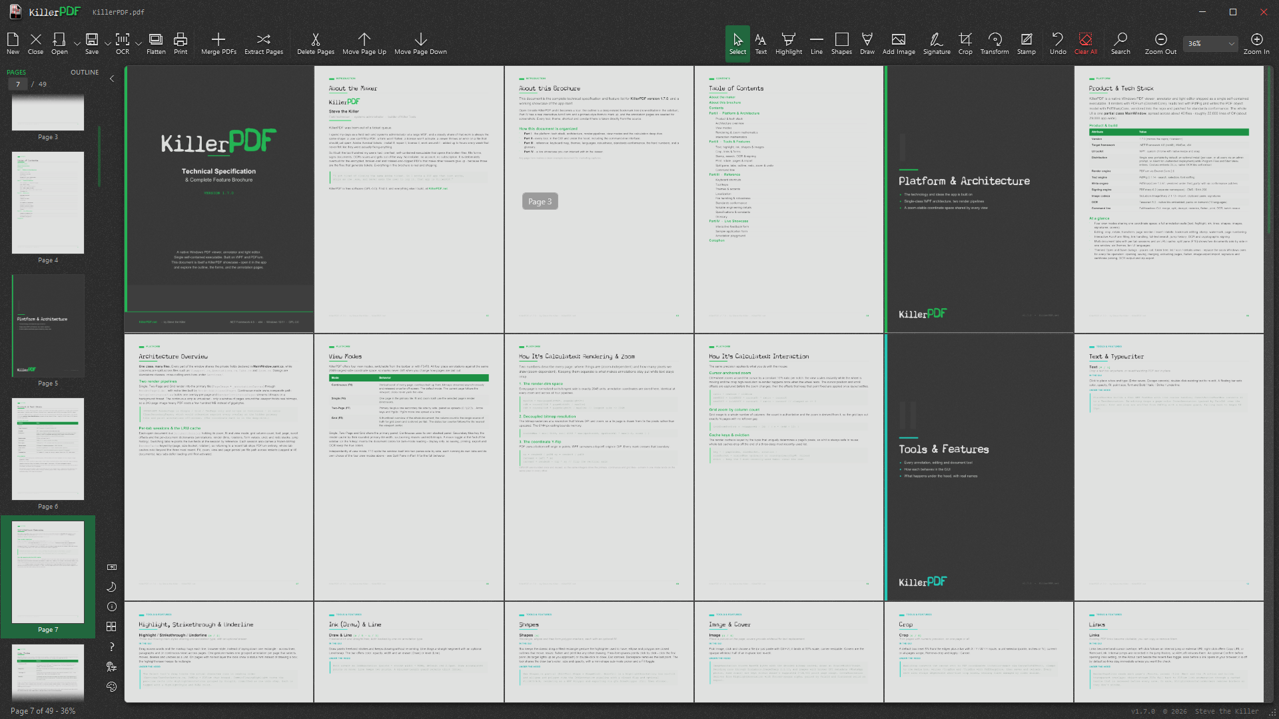This screenshot has width=1279, height=719.
Task: Flatten the PDF annotations
Action: click(156, 43)
